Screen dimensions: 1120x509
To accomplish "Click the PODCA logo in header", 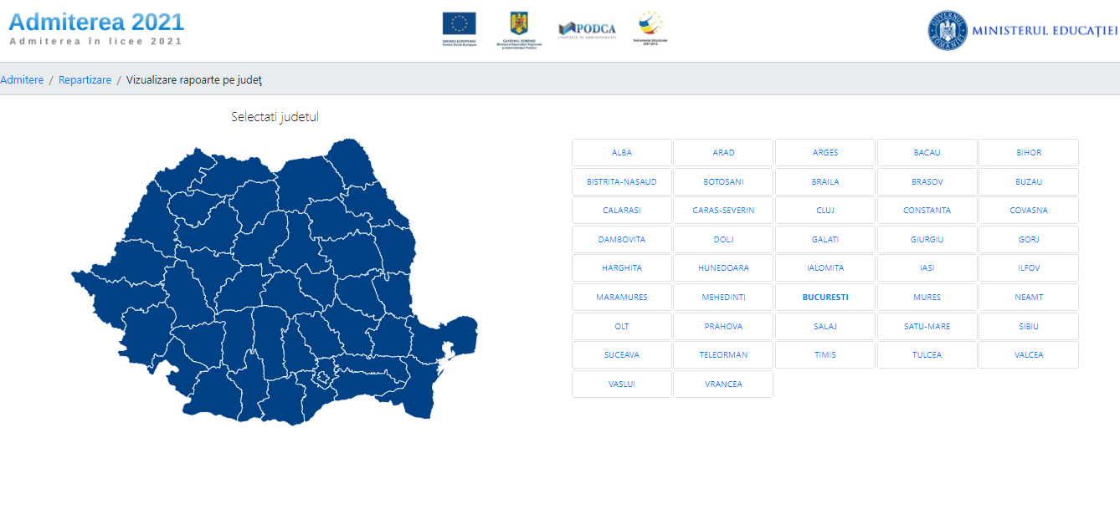I will pyautogui.click(x=587, y=29).
